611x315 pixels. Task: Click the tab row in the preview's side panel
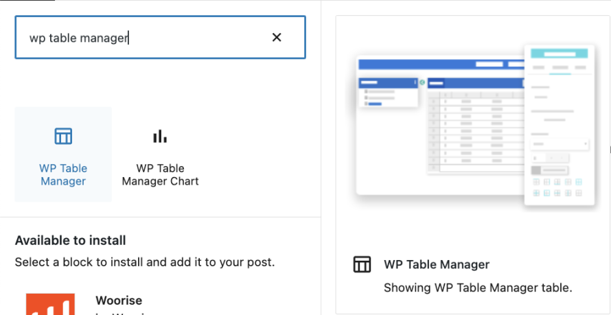point(560,68)
